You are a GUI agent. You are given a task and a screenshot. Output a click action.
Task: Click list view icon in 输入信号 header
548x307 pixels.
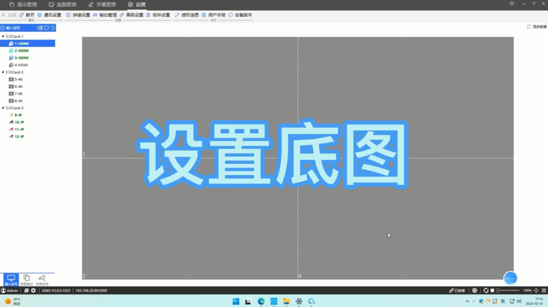[40, 28]
